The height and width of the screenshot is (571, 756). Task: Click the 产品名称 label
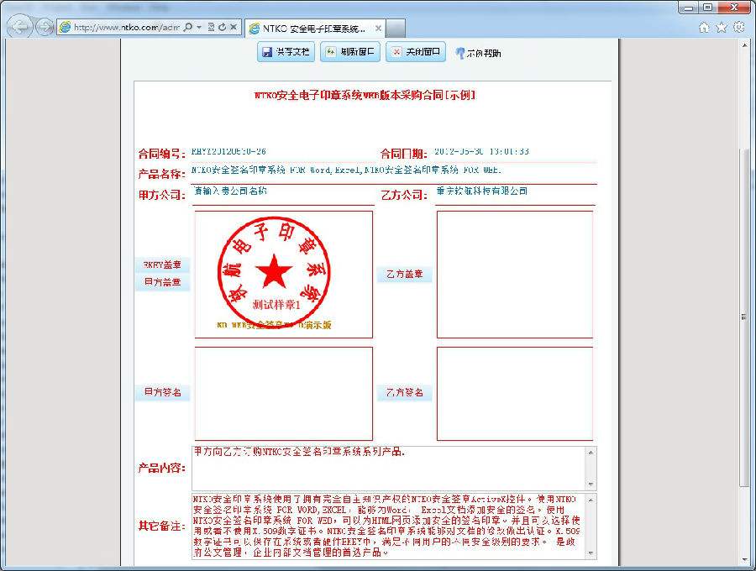click(162, 174)
